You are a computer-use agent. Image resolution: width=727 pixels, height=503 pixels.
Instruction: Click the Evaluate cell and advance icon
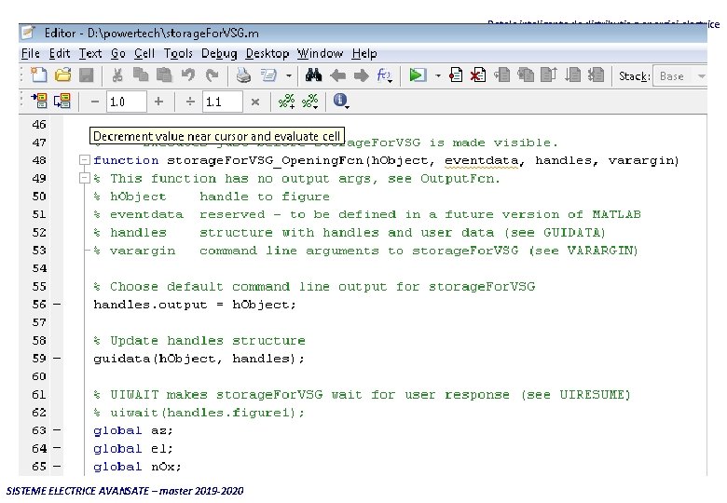coord(62,101)
